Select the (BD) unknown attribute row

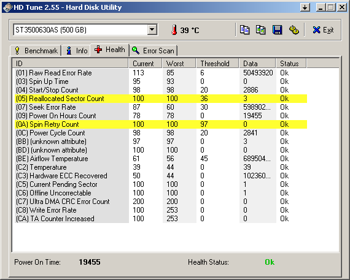point(161,150)
